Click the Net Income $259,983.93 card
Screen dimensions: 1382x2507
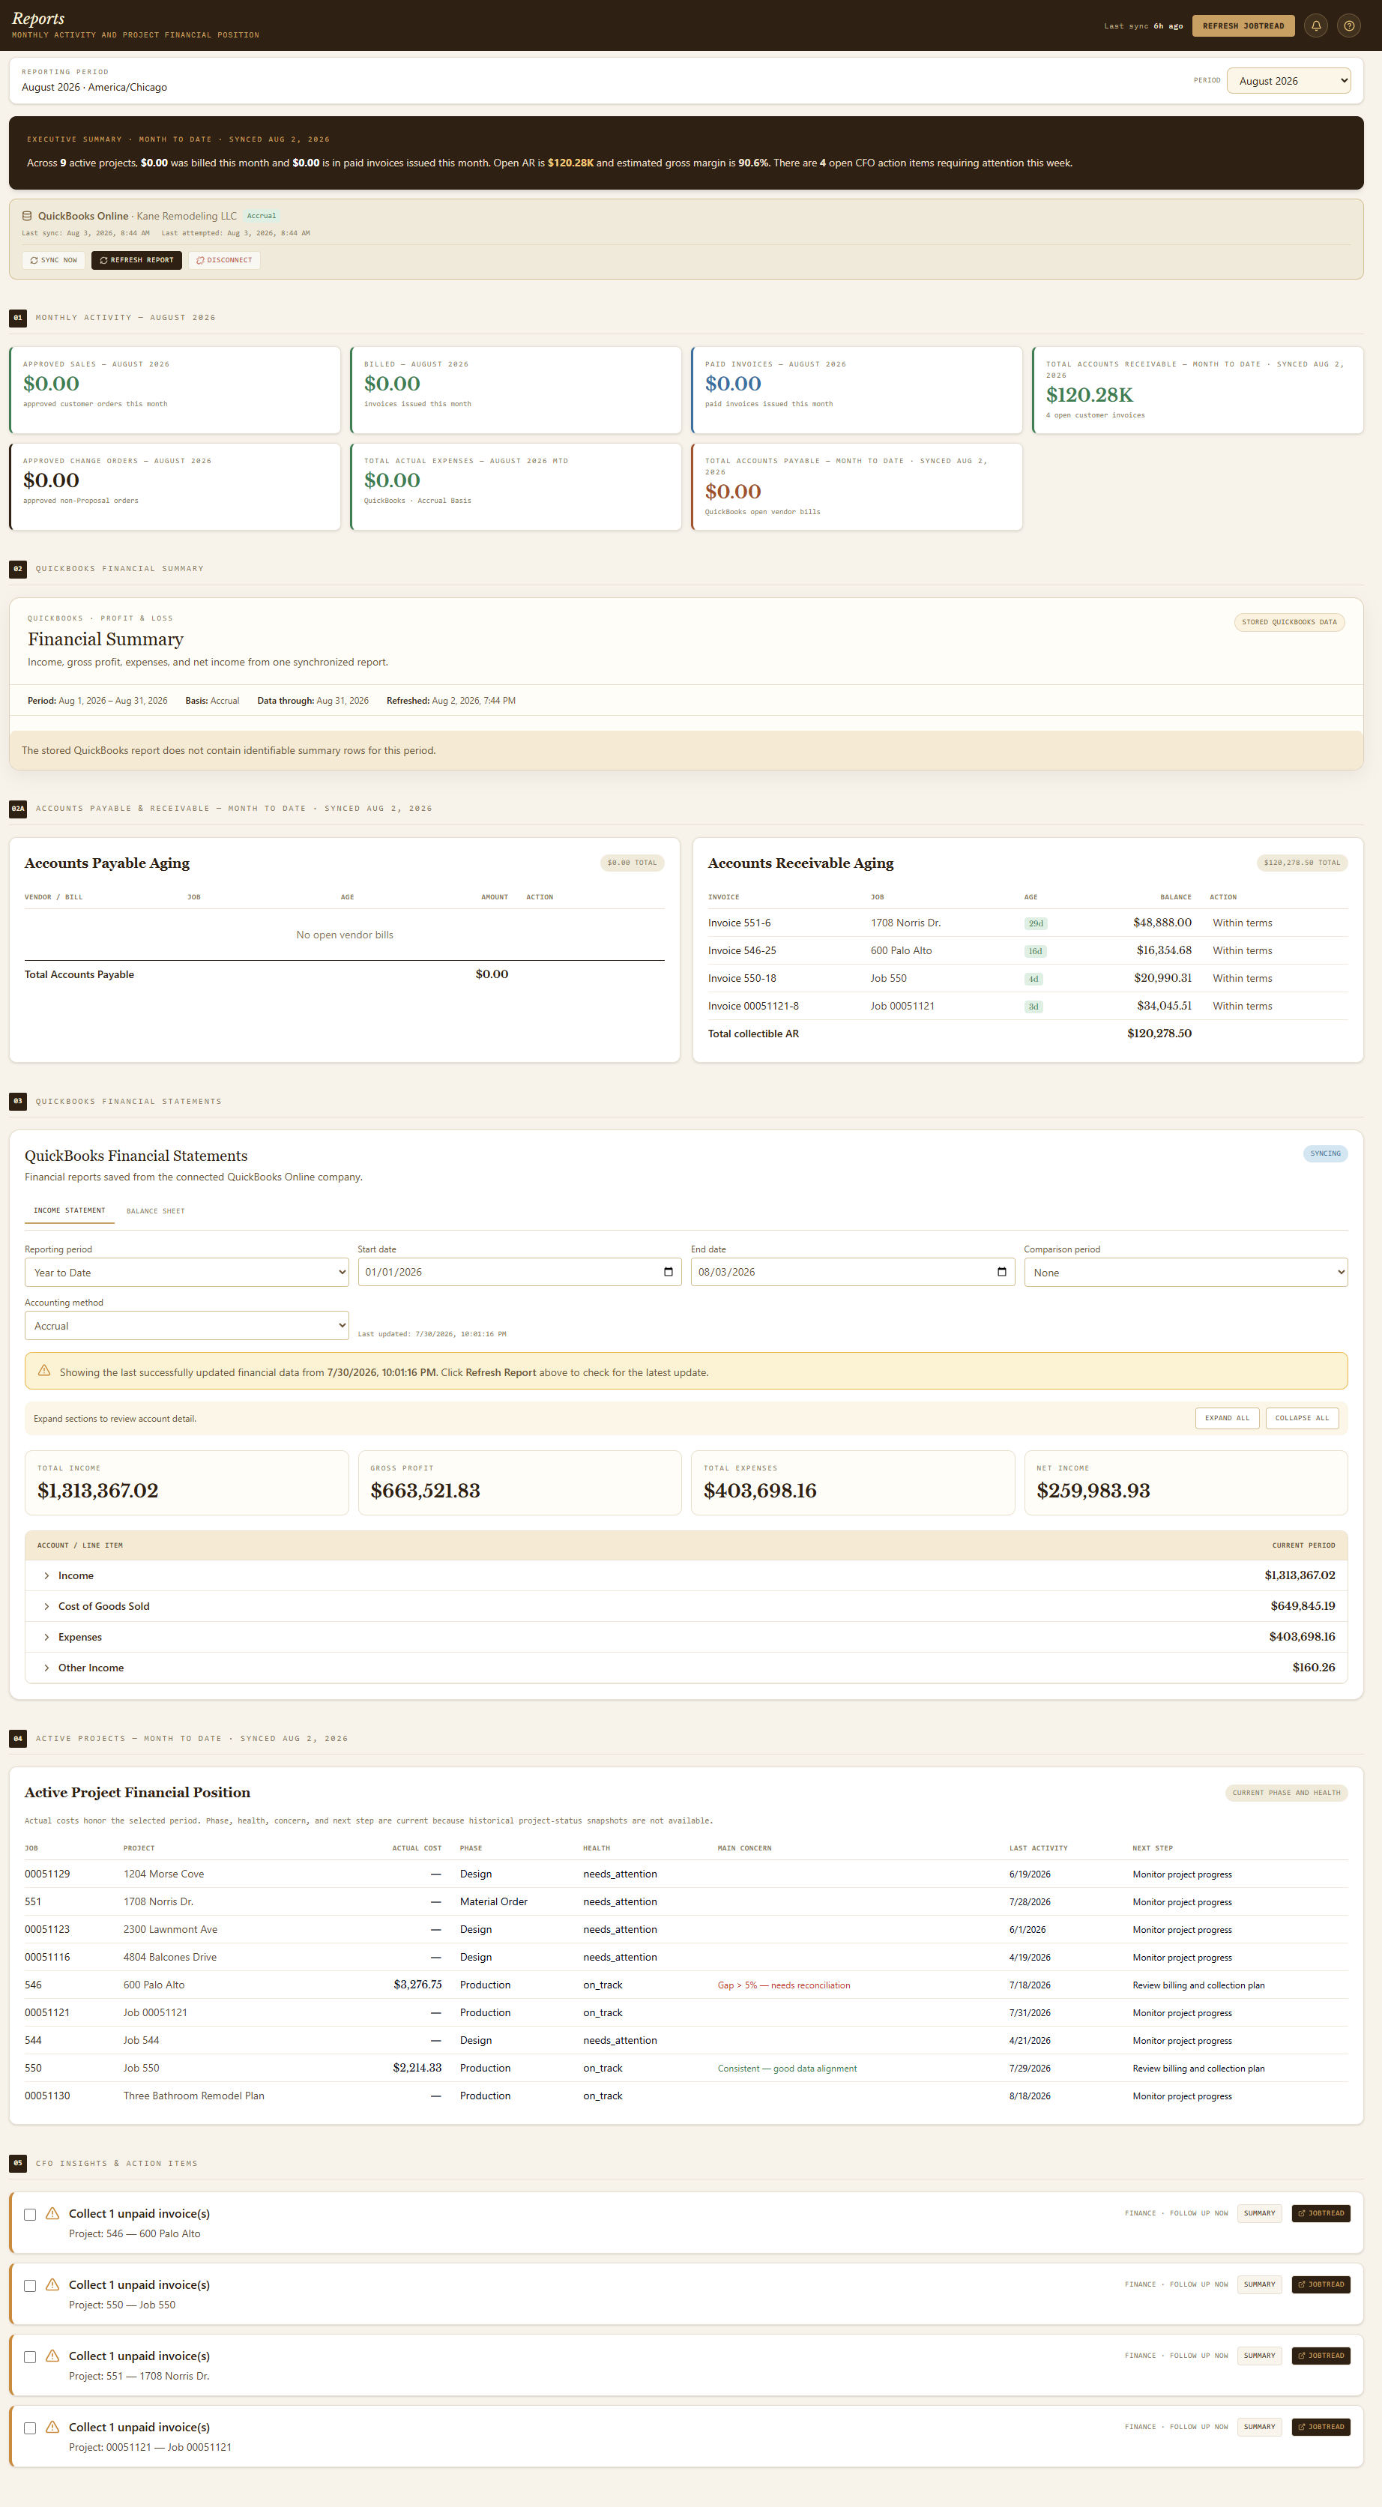point(1186,1482)
